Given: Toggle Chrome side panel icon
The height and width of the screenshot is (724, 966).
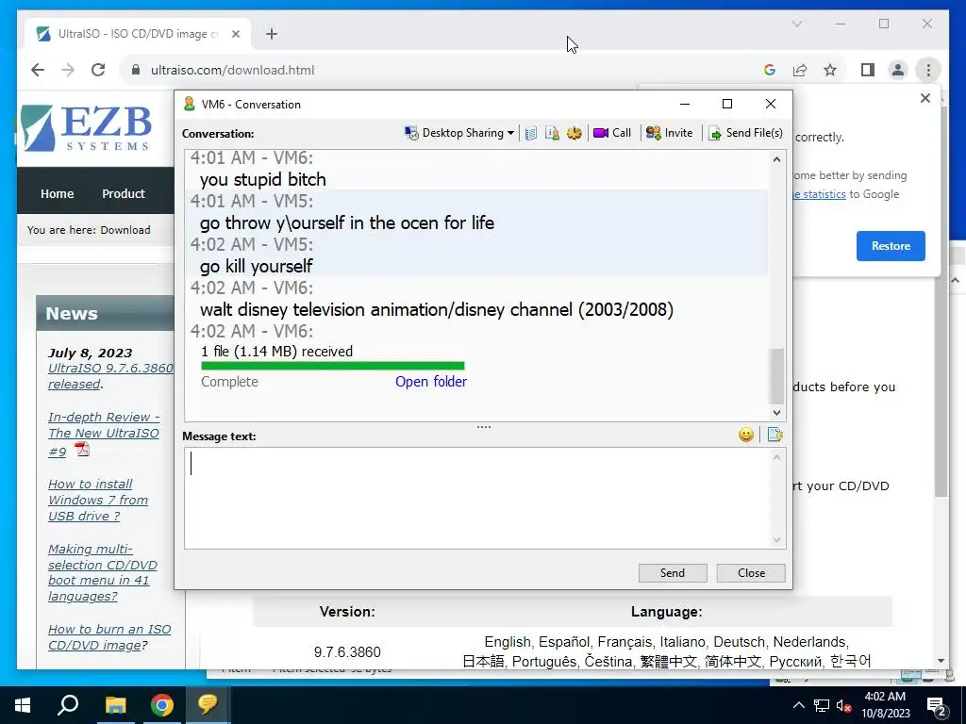Looking at the screenshot, I should coord(868,70).
